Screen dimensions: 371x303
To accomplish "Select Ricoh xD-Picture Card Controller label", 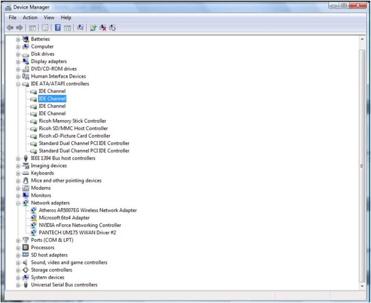I will (x=75, y=136).
